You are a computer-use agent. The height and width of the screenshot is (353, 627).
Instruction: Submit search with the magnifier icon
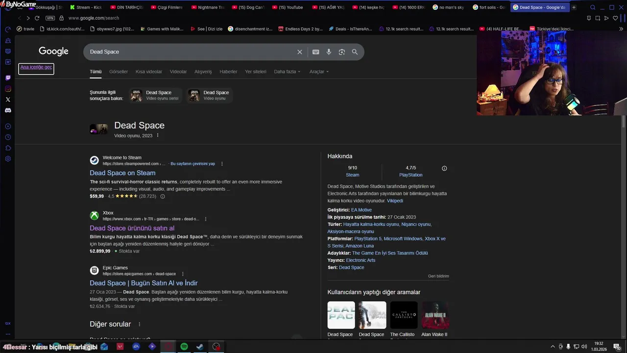coord(355,52)
